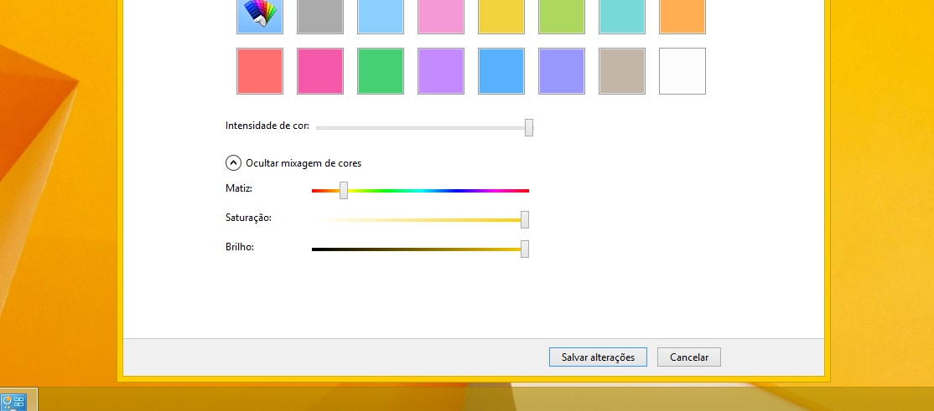This screenshot has height=411, width=934.
Task: Choose the yellow color swatch
Action: 501,16
